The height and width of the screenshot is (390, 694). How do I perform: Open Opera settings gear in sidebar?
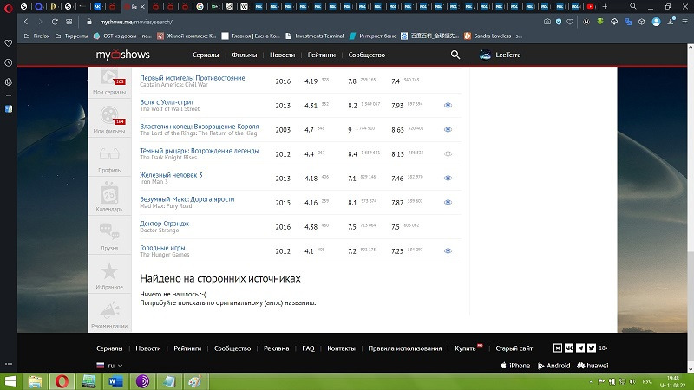[9, 82]
